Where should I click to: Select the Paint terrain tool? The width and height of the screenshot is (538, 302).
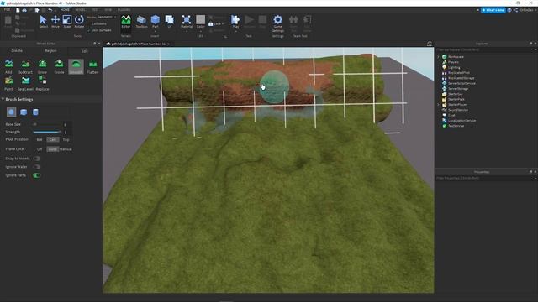click(8, 83)
